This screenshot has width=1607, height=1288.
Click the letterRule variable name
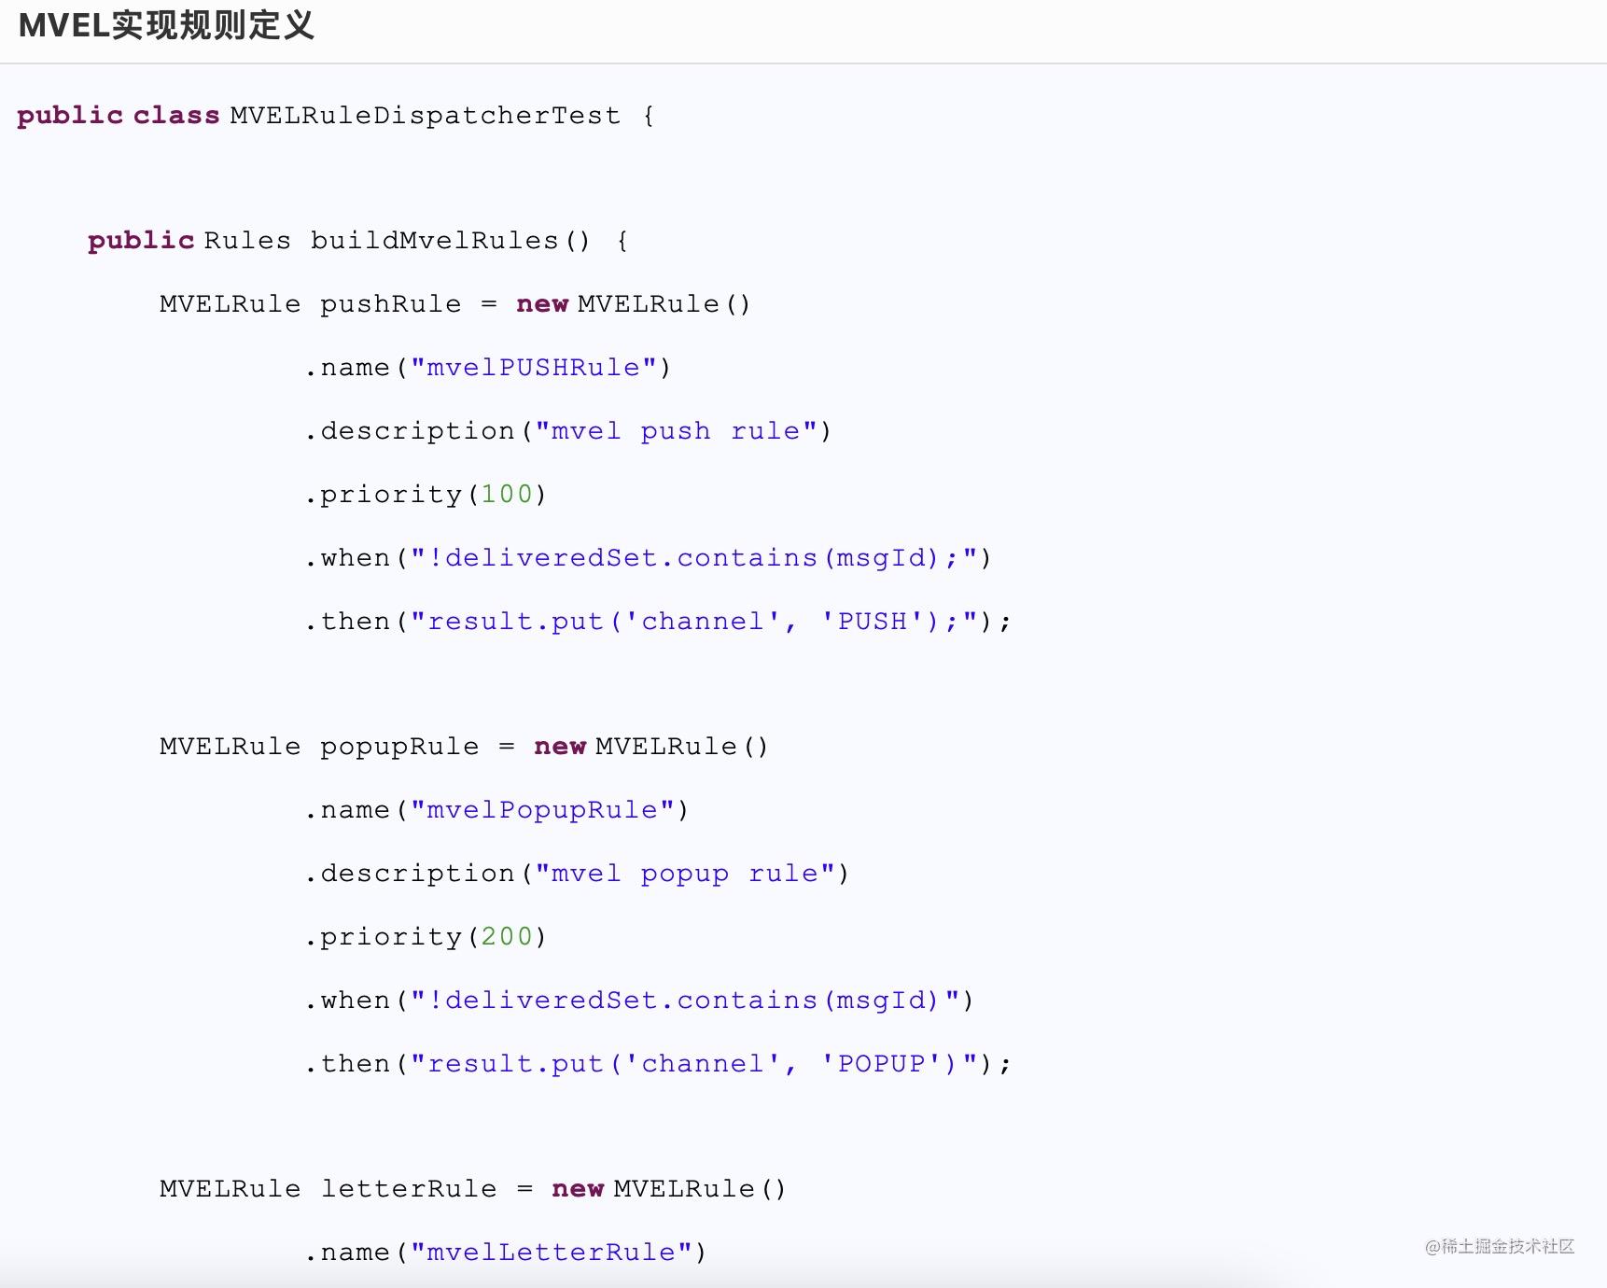click(x=408, y=1189)
